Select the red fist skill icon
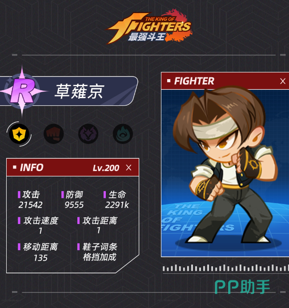Screen dimensions: 289x308 (x=54, y=134)
